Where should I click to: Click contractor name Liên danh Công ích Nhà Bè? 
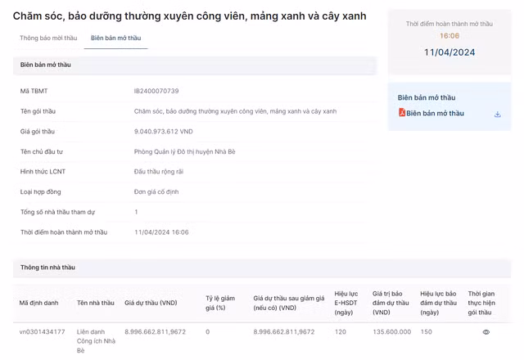[96, 340]
